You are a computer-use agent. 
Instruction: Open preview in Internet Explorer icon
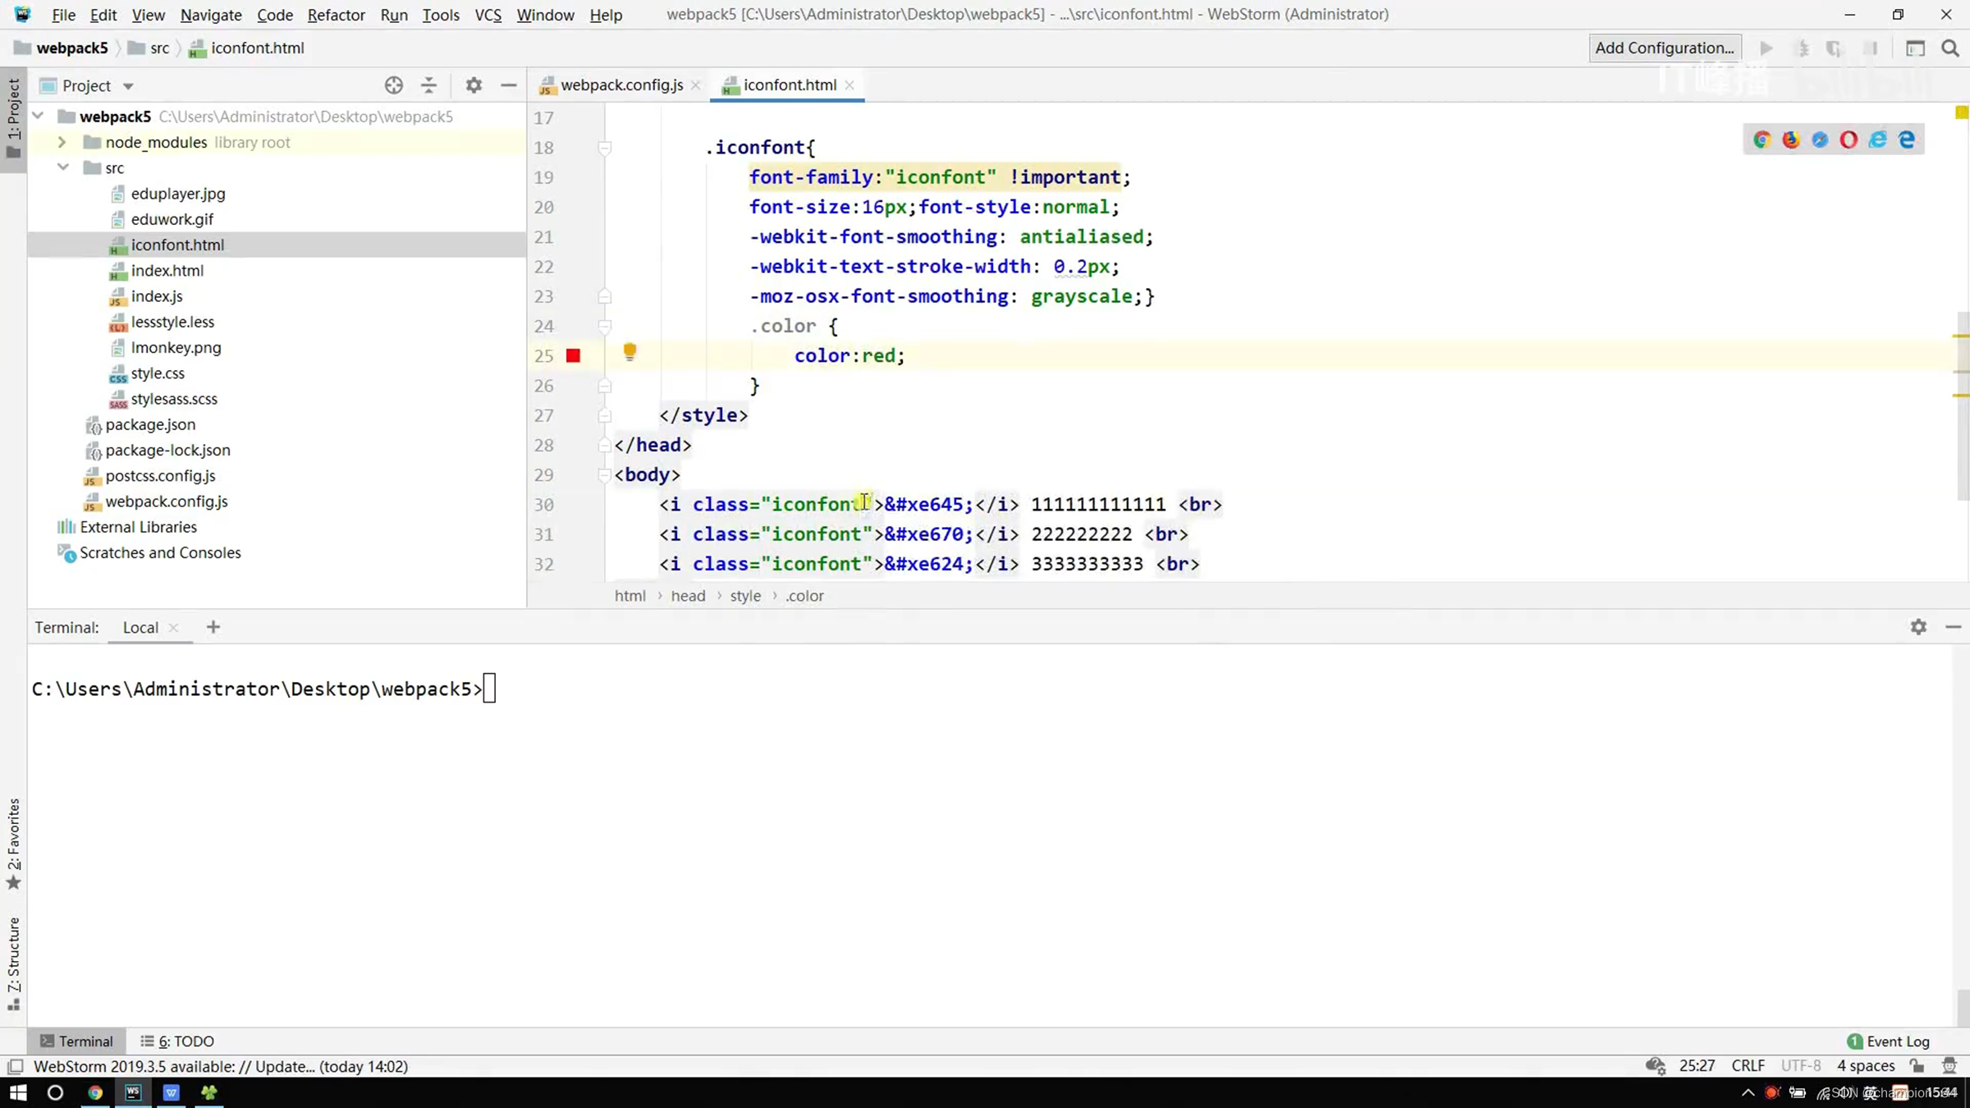click(1878, 140)
